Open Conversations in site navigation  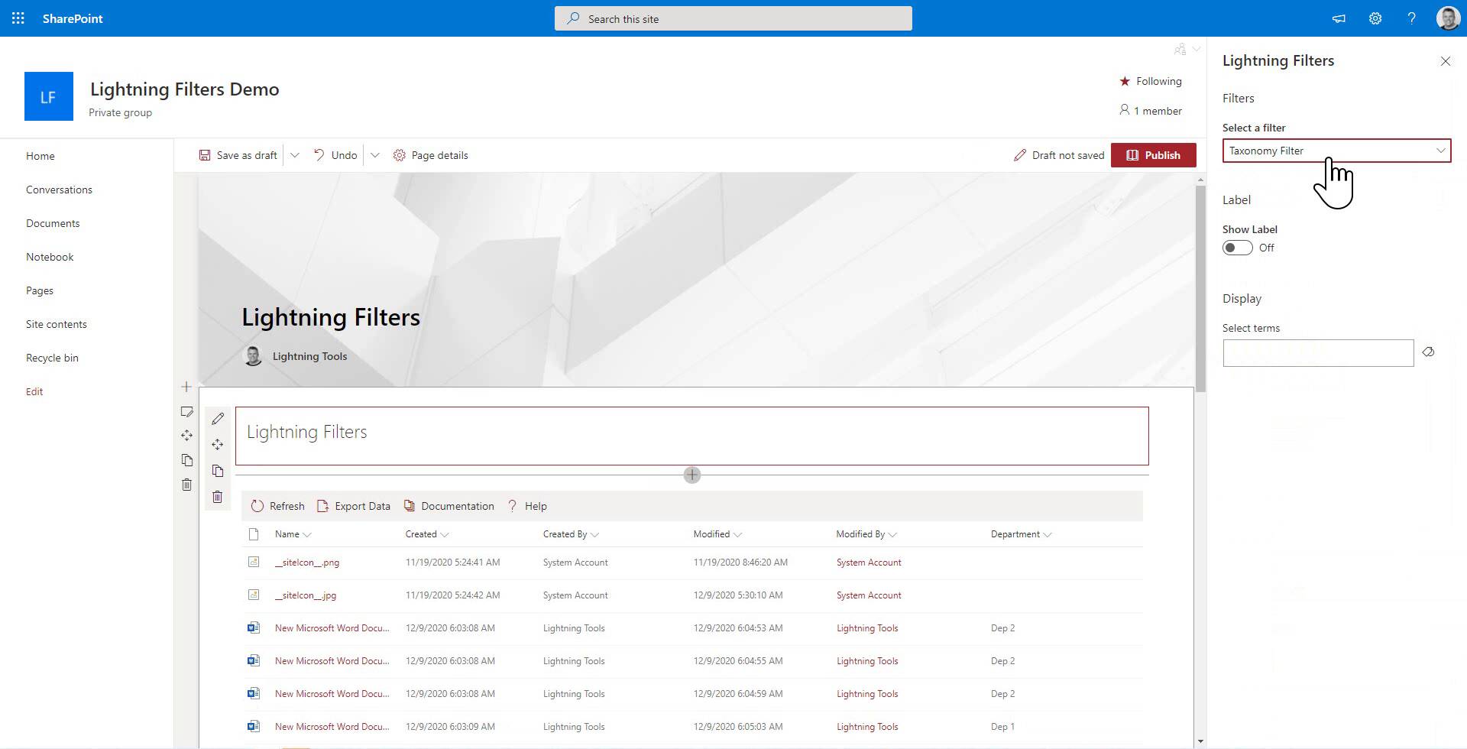coord(59,190)
